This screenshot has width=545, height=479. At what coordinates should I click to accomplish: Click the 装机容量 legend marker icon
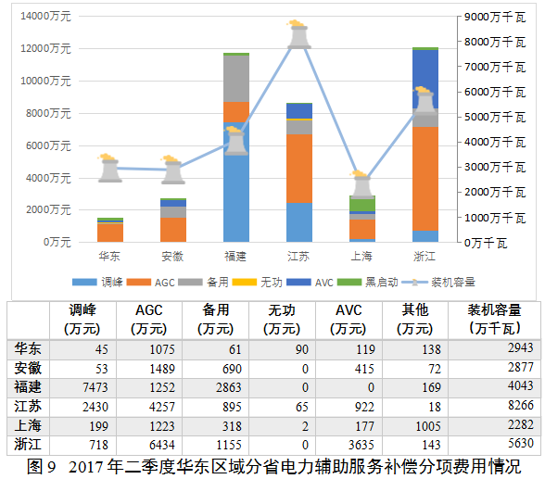[x=414, y=283]
